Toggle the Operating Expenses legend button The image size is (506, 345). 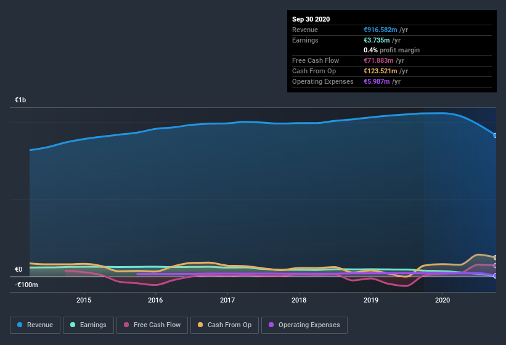coord(304,325)
